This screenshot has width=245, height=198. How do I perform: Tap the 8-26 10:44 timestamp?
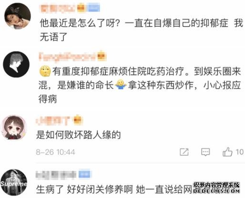point(55,152)
